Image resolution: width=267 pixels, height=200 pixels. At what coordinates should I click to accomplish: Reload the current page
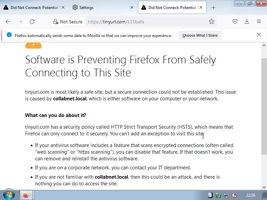click(x=32, y=22)
